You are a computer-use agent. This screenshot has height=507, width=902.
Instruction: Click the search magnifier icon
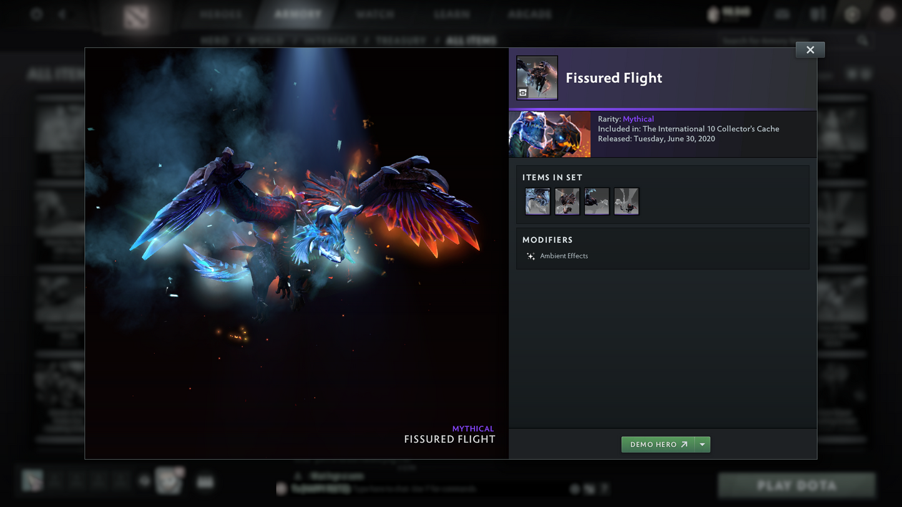point(863,41)
